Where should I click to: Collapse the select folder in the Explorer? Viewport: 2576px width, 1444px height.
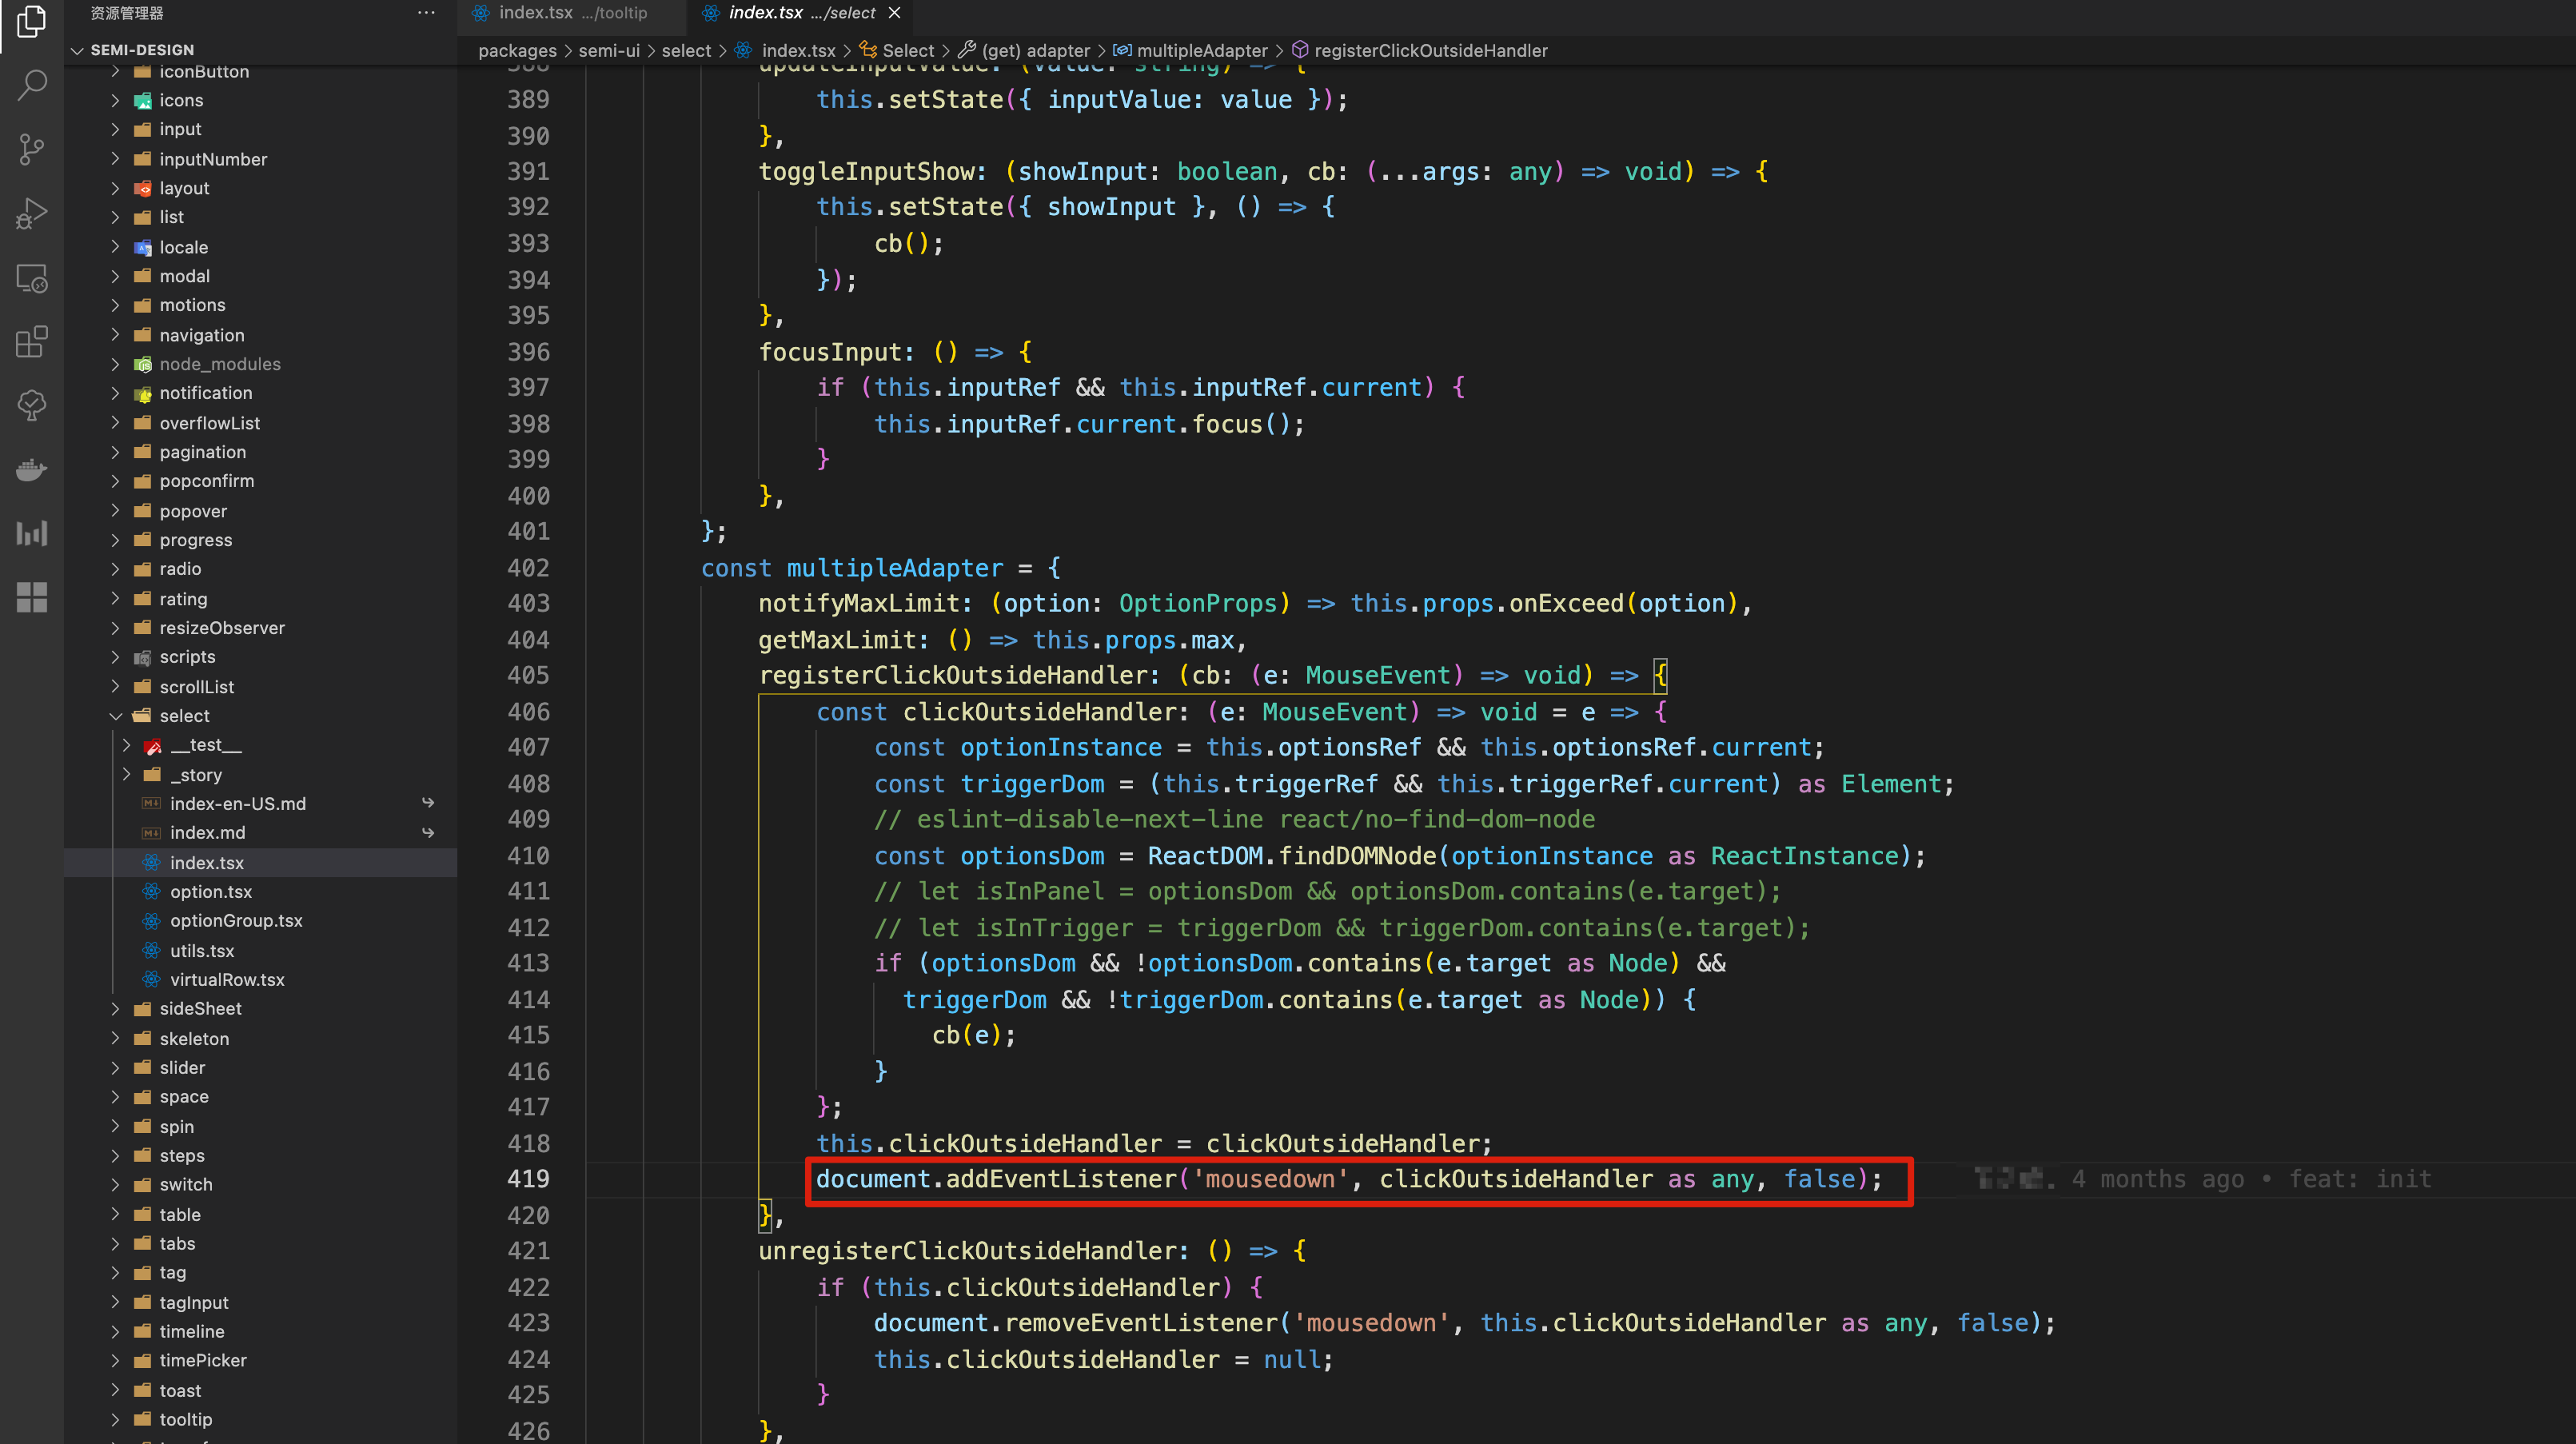click(116, 715)
